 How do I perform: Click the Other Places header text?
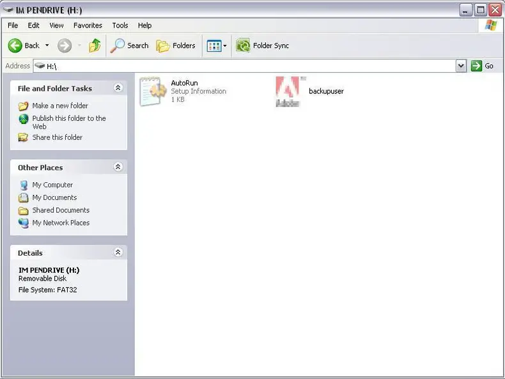[x=40, y=167]
